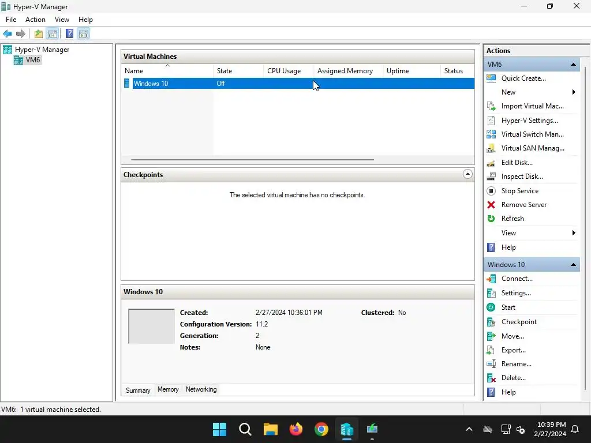This screenshot has width=591, height=443.
Task: Click the Export icon
Action: (491, 350)
